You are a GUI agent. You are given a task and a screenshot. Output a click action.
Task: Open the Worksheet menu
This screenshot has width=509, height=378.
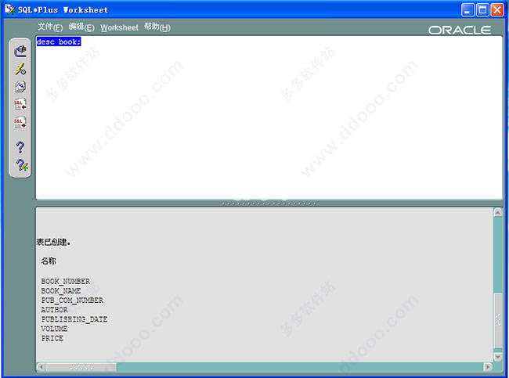point(119,27)
